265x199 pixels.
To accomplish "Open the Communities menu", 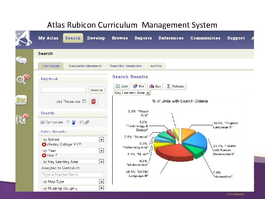I will tap(205, 38).
